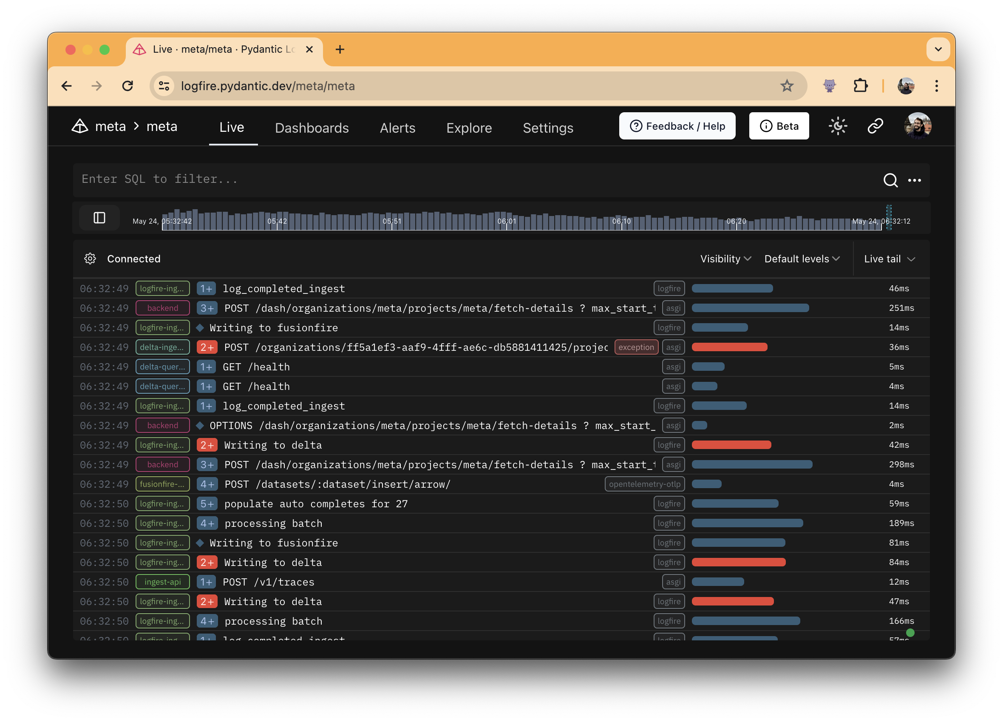Expand the 2+ spans on exception POST row
Screen dimensions: 1003x722
[x=206, y=347]
